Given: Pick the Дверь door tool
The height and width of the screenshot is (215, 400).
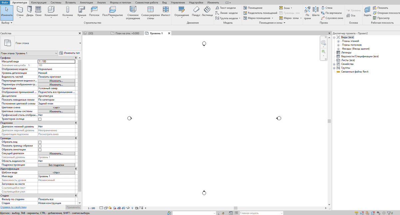Looking at the screenshot, I should pyautogui.click(x=30, y=12).
